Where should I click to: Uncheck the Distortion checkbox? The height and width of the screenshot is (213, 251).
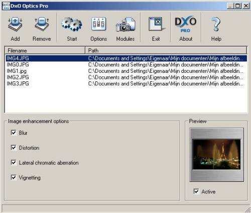14,148
